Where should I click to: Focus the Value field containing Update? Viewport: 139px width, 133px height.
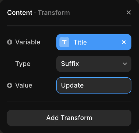point(94,85)
